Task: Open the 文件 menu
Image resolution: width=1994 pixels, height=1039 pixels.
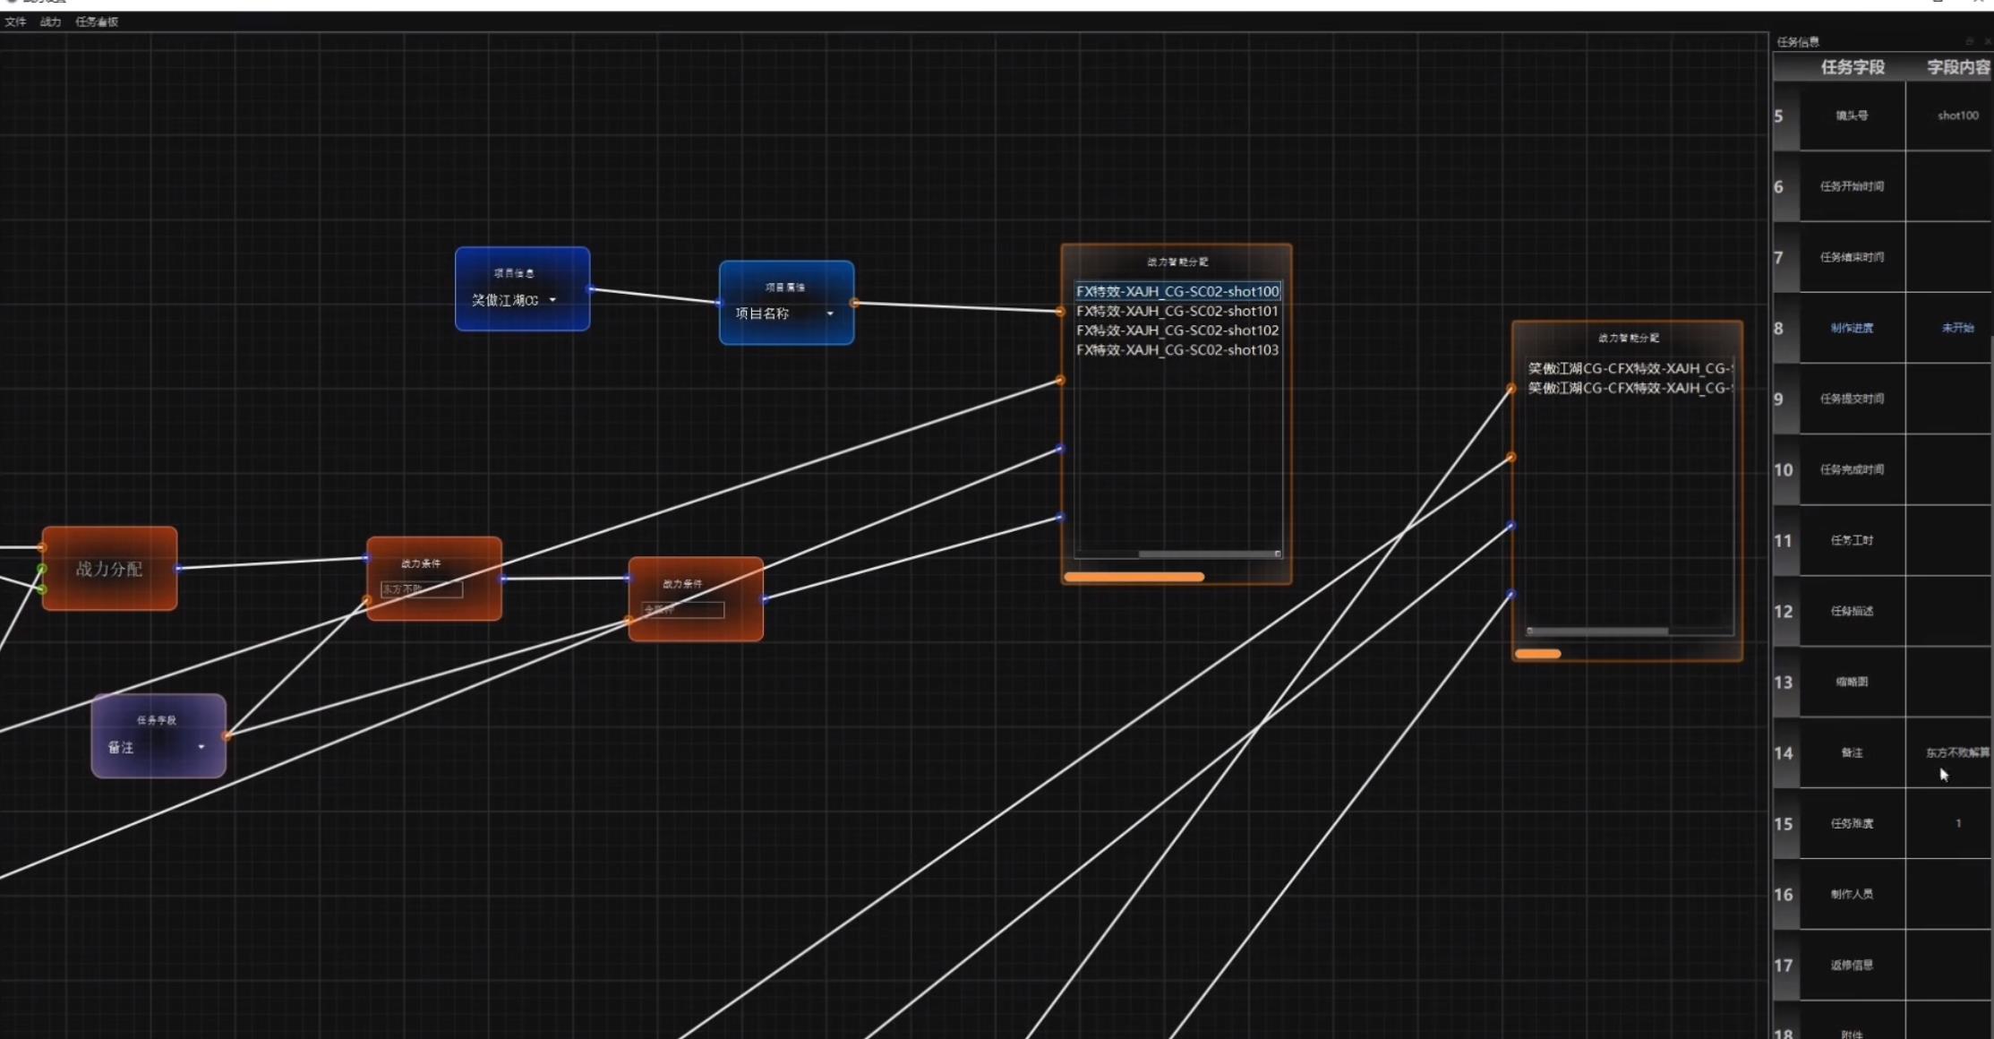Action: (x=15, y=21)
